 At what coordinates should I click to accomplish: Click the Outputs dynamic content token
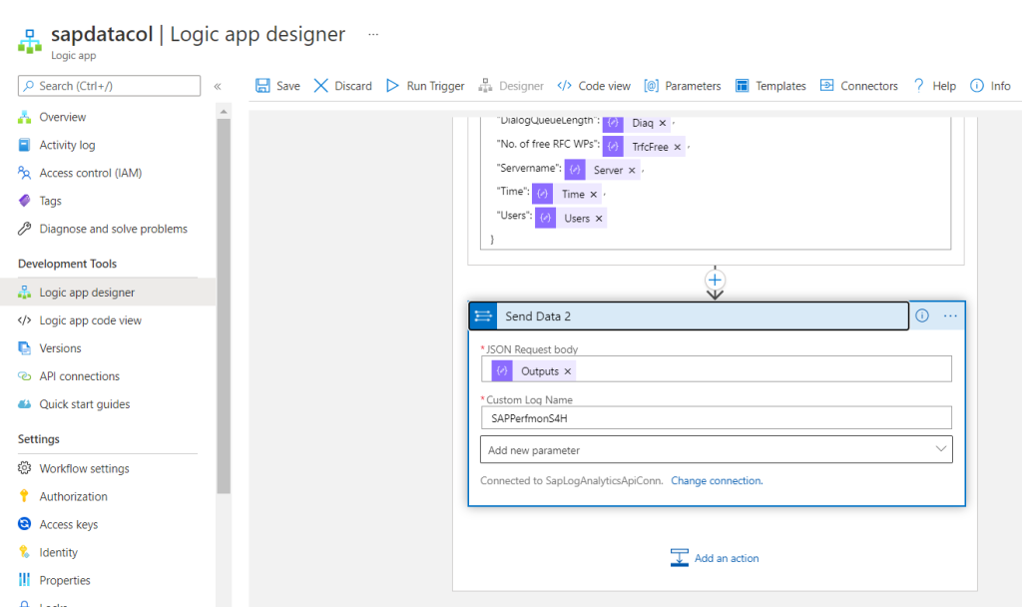pyautogui.click(x=533, y=371)
